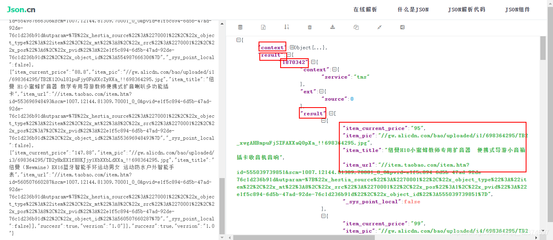Click the right pane vertical scrollbar thumb

(x=543, y=48)
